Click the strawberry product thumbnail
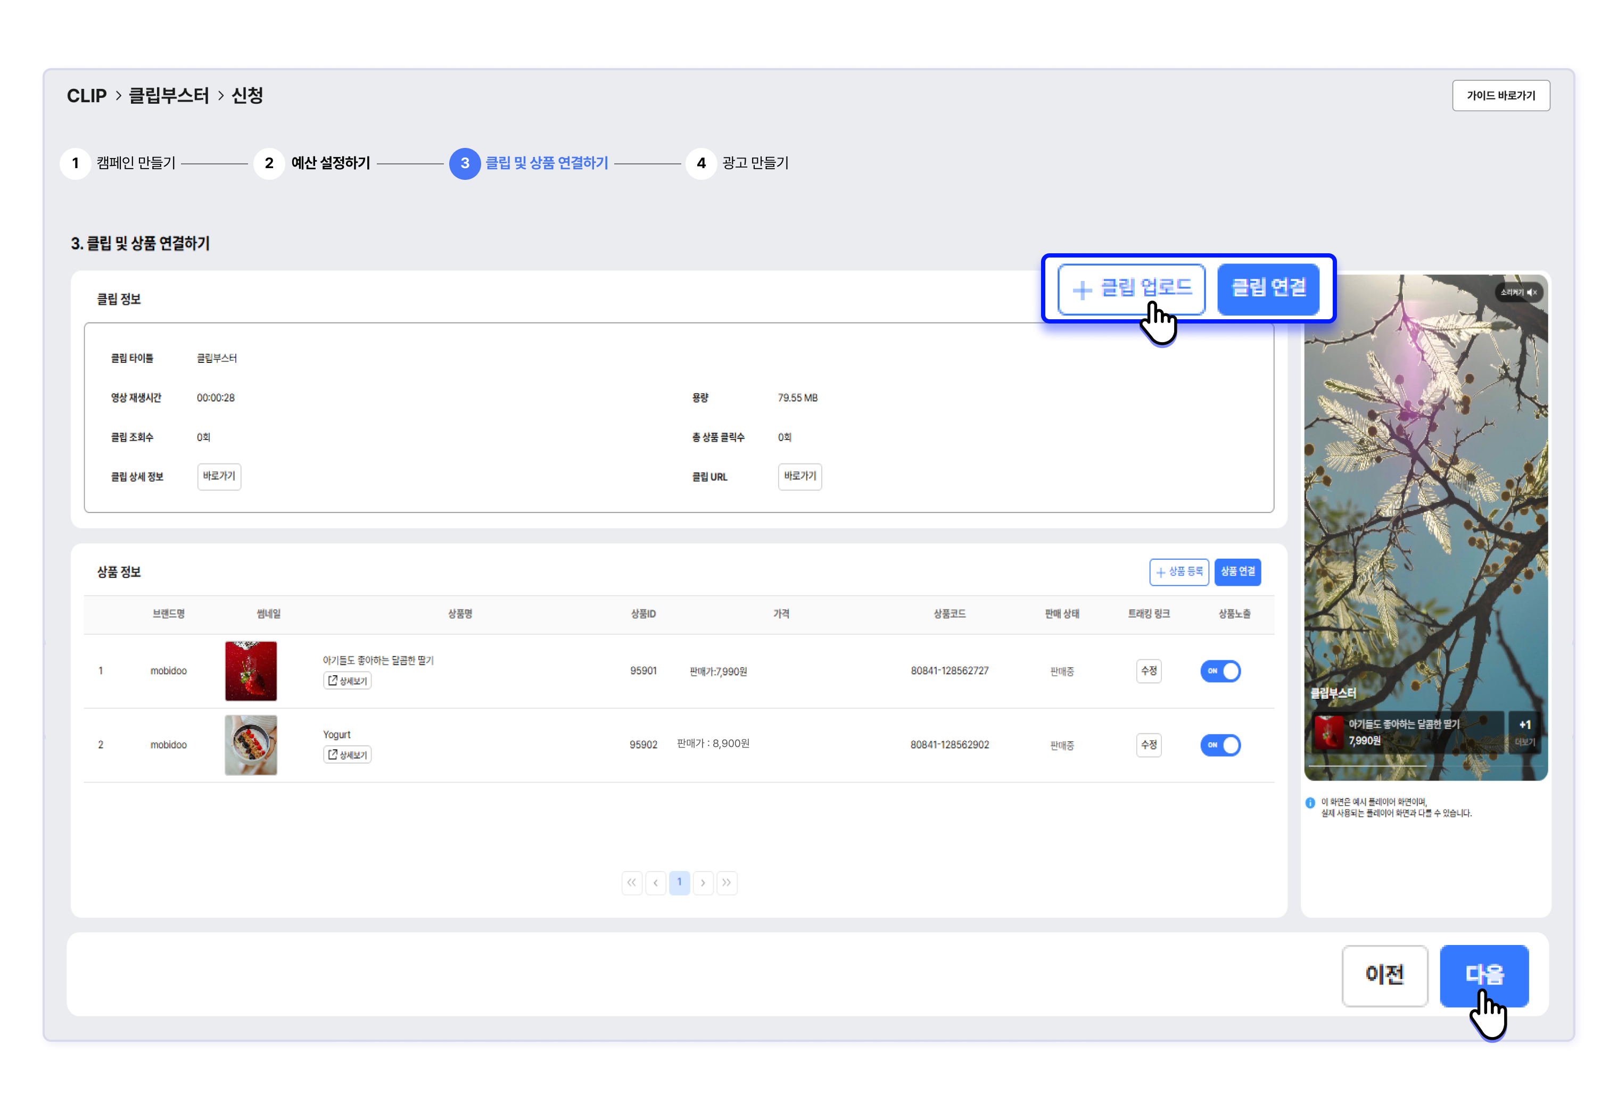The height and width of the screenshot is (1111, 1618). click(x=251, y=671)
